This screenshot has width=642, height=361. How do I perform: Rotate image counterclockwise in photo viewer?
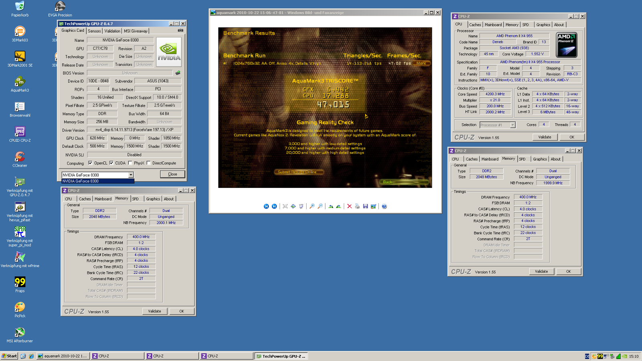[x=339, y=206]
